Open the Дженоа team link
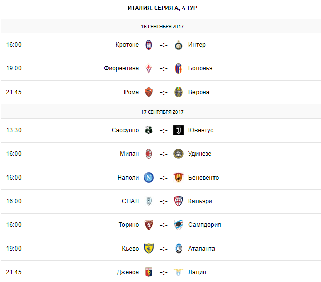The image size is (321, 282). pyautogui.click(x=128, y=272)
